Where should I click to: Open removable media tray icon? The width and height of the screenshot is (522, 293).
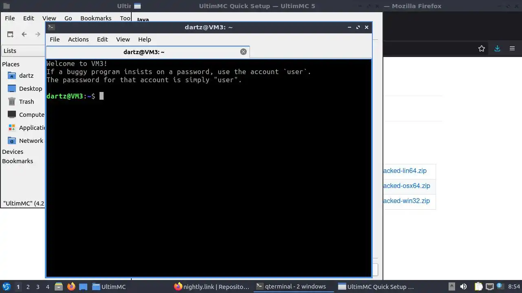[x=451, y=286]
